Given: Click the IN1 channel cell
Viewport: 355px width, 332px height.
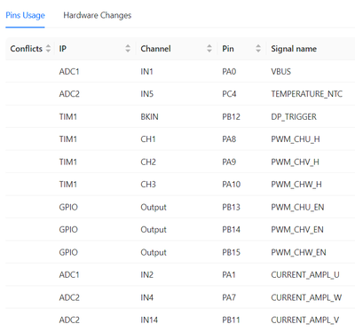Looking at the screenshot, I should (146, 72).
